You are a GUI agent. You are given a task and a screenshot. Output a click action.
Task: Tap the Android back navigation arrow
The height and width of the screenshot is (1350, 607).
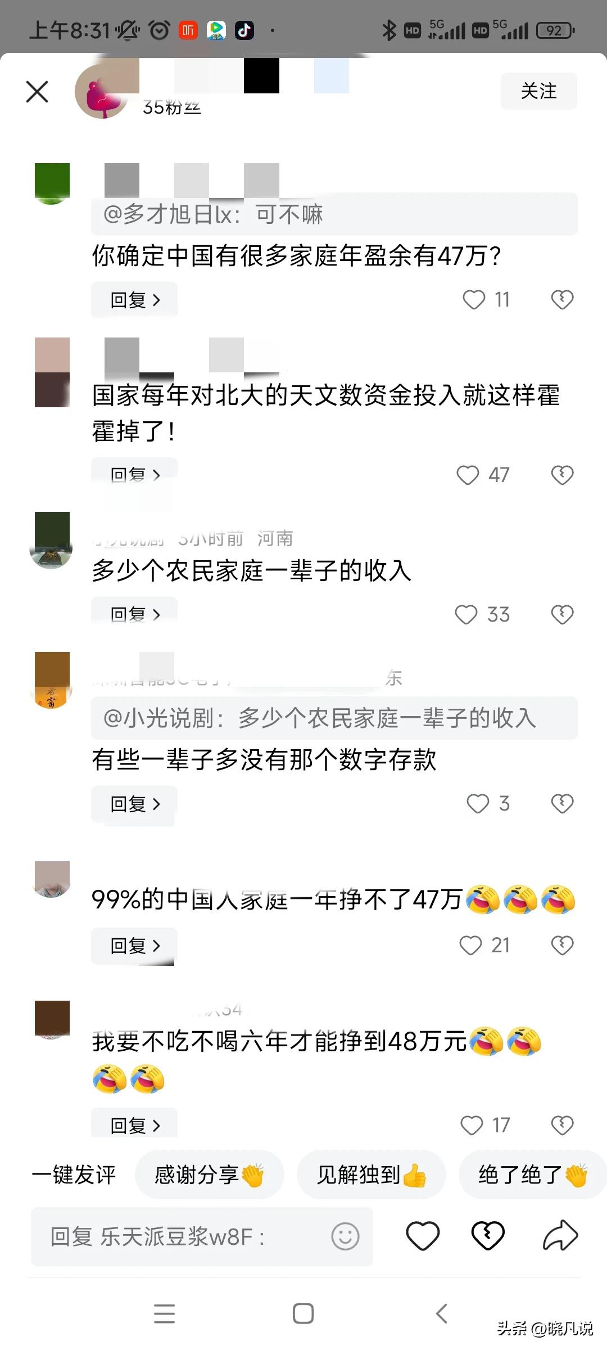pyautogui.click(x=442, y=1313)
